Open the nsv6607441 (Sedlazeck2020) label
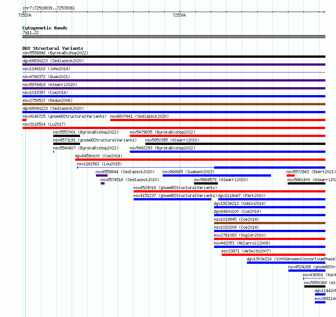 139,116
